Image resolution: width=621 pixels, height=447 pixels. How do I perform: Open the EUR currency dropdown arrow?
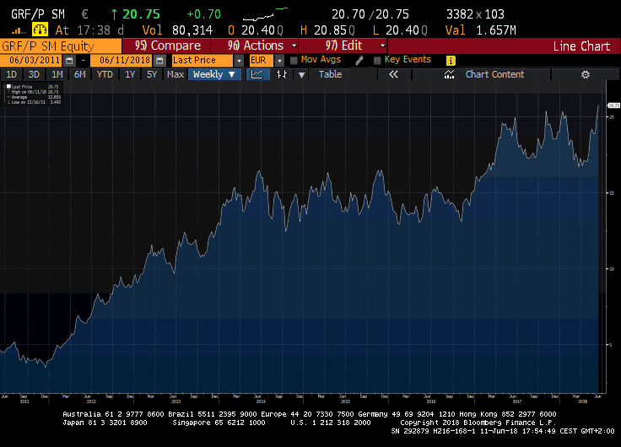coord(279,61)
